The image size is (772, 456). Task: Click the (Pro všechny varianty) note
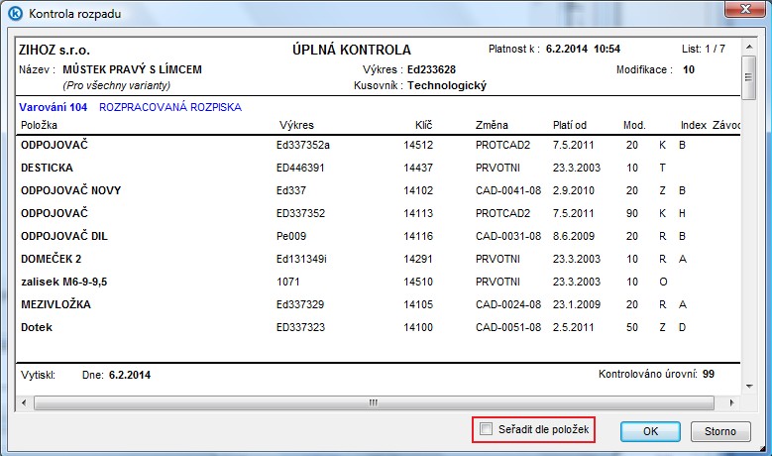[x=116, y=85]
